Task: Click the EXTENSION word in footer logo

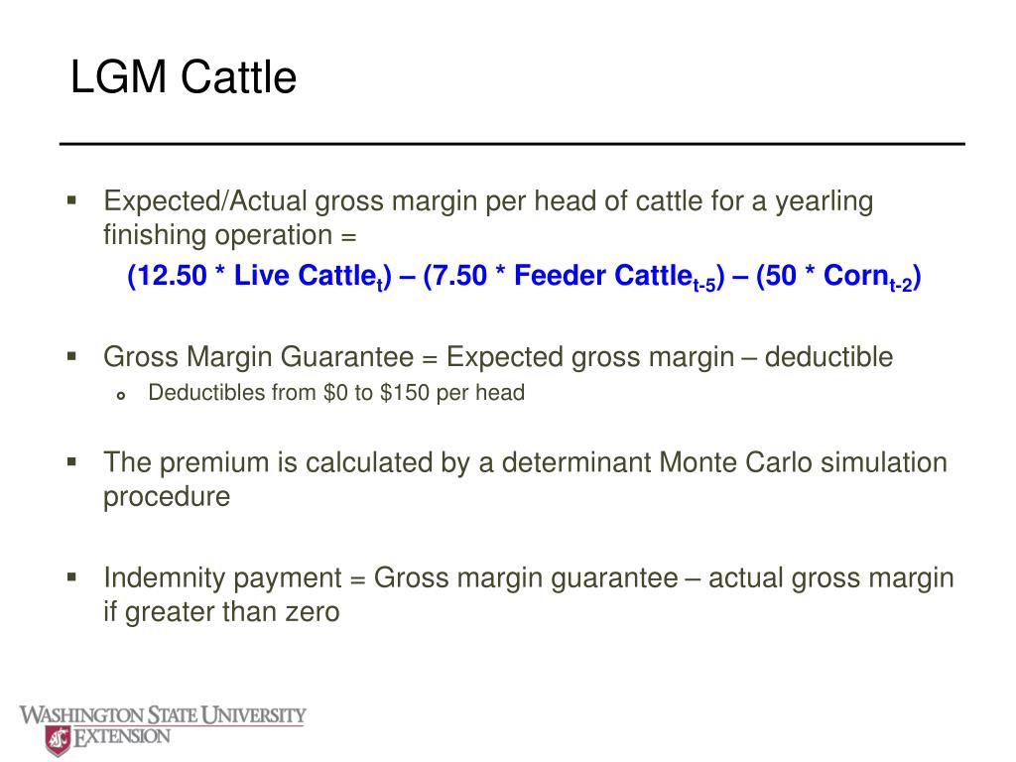Action: (122, 737)
